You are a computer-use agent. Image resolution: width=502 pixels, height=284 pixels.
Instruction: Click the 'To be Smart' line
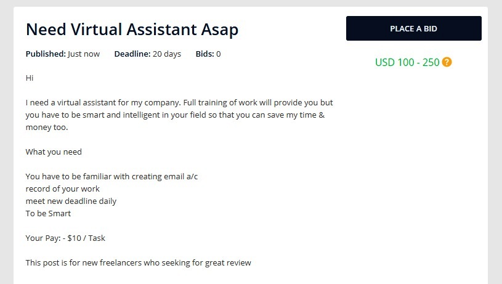(x=48, y=213)
